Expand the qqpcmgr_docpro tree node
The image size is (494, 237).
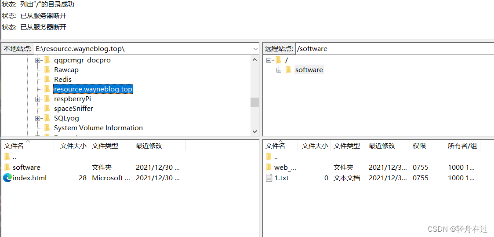[x=38, y=60]
